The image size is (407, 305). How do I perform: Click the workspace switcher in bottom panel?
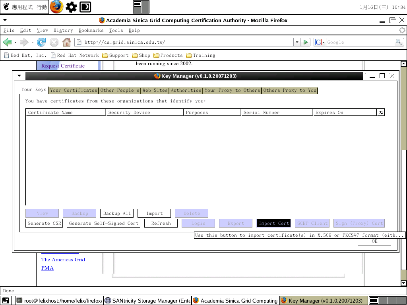click(x=388, y=301)
